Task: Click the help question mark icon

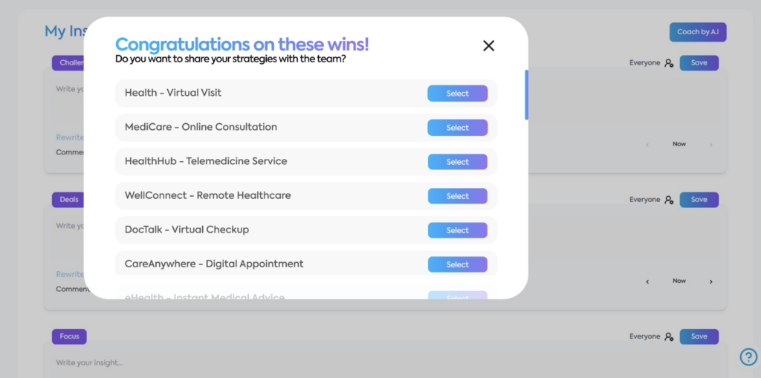Action: 748,356
